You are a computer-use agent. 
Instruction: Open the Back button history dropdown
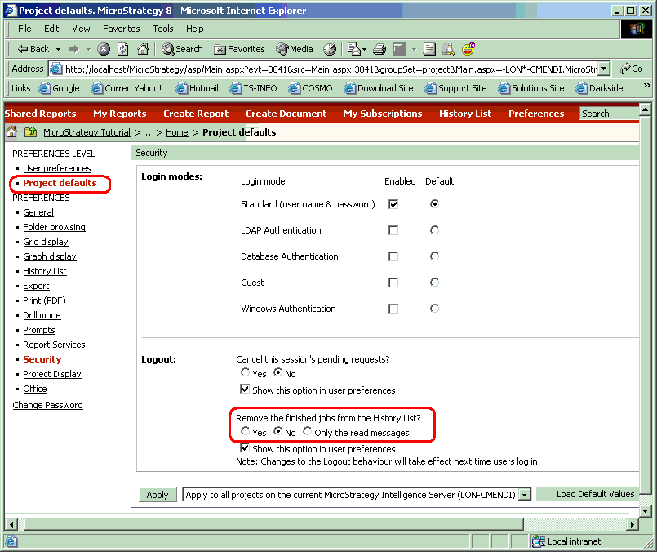(58, 49)
